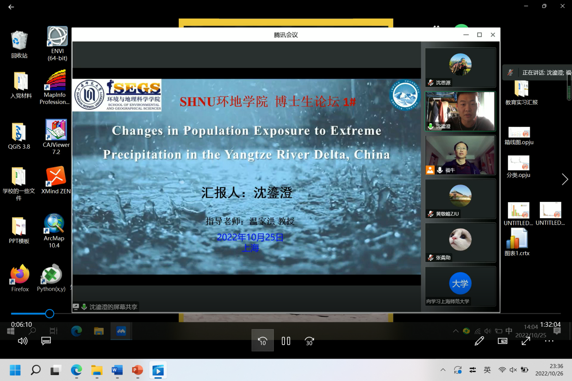572x381 pixels.
Task: Open PowerPoint from the taskbar
Action: (x=137, y=370)
